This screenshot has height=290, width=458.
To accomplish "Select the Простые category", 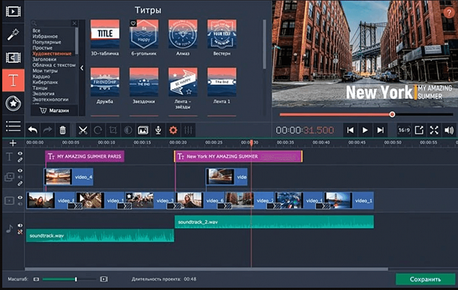I will [43, 48].
